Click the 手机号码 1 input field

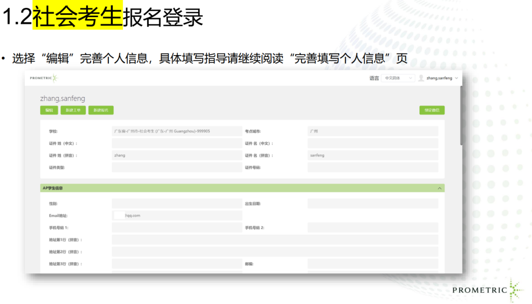(x=177, y=228)
